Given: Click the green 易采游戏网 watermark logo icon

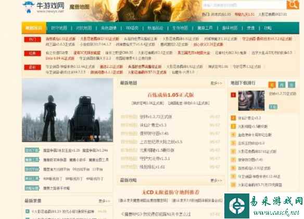Looking at the screenshot, I should point(237,206).
